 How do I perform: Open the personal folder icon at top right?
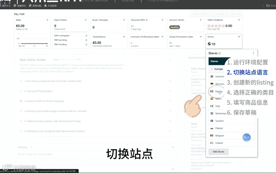click(268, 6)
